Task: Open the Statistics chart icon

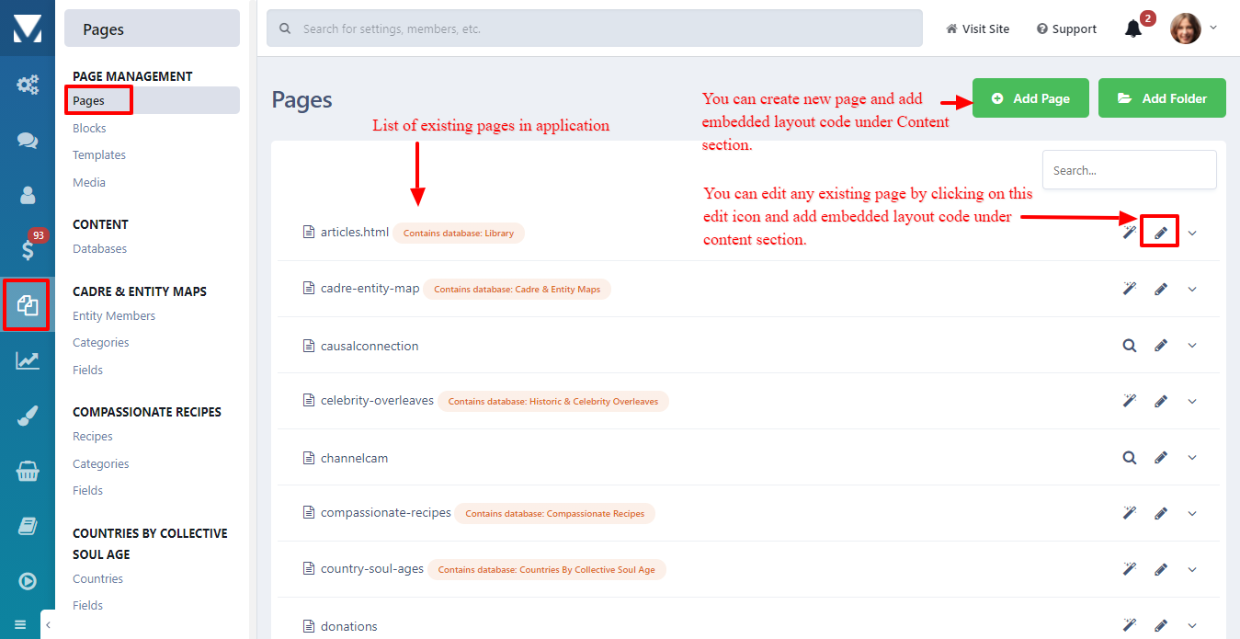Action: click(28, 360)
